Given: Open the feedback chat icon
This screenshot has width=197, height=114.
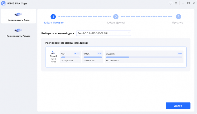Looking at the screenshot, I should coord(170,3).
